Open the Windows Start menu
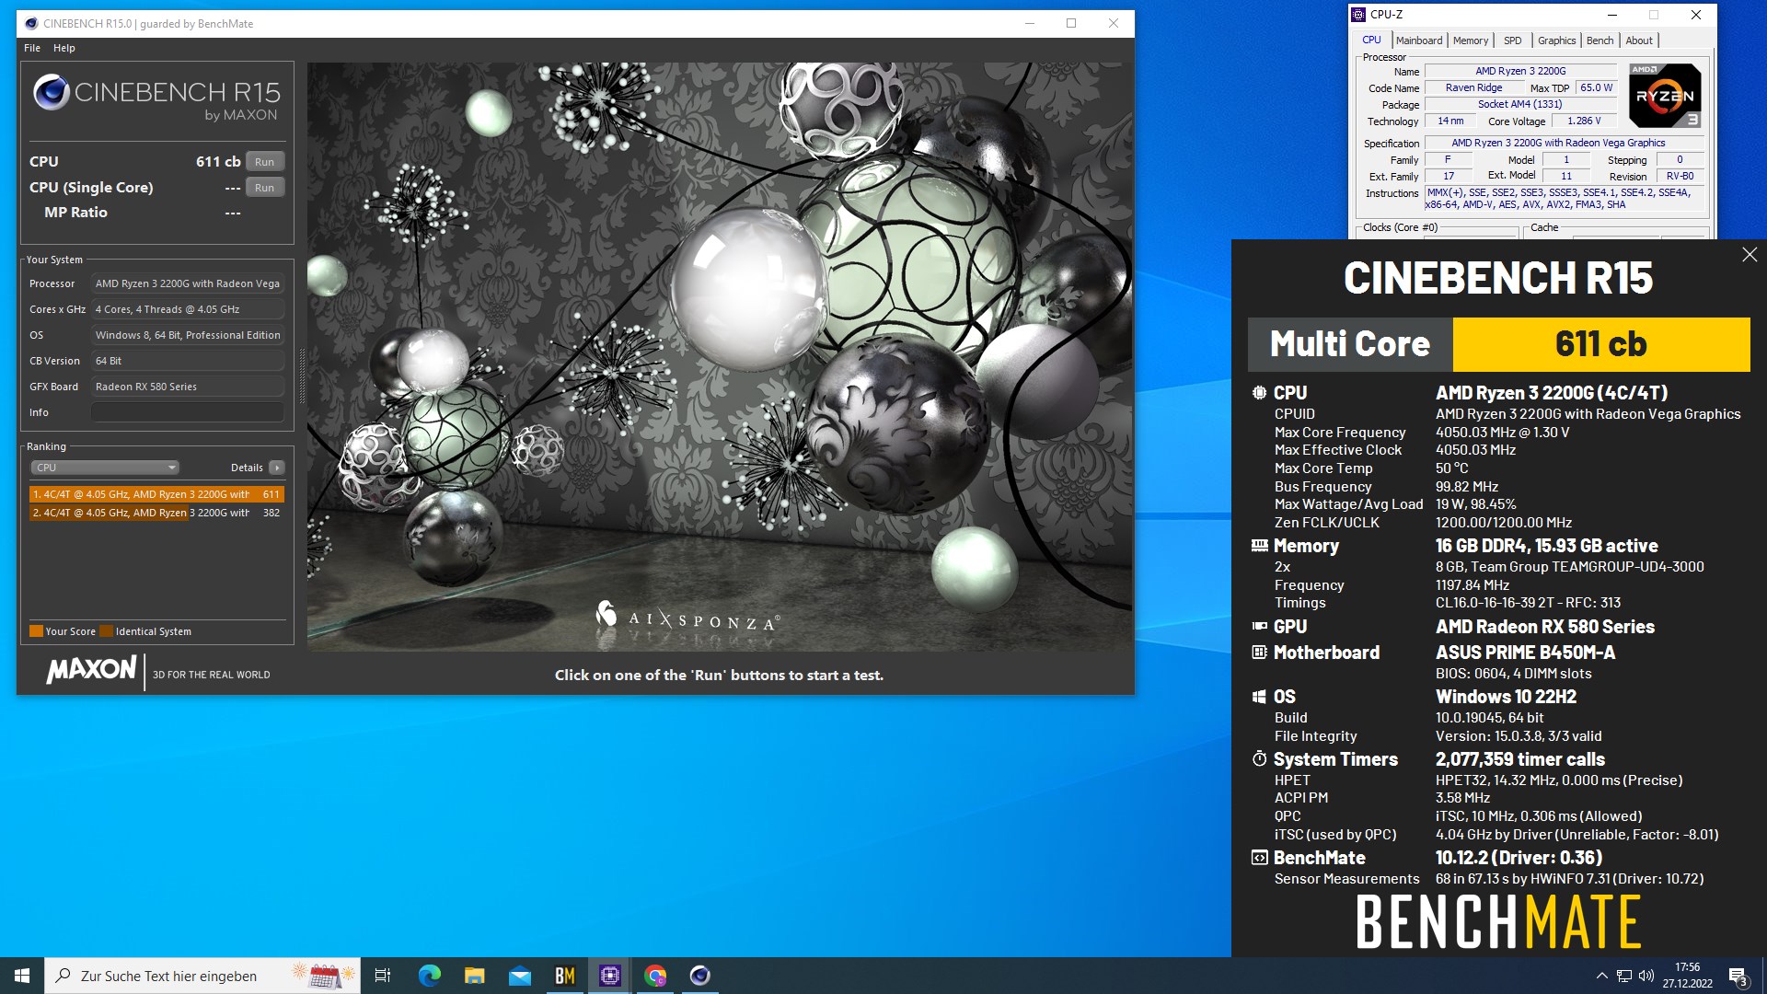1767x994 pixels. pos(22,976)
